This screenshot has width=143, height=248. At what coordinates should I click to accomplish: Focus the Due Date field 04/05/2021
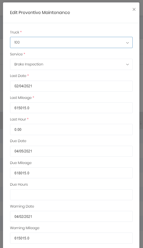pyautogui.click(x=71, y=151)
